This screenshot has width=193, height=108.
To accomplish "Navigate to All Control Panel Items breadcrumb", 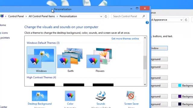I will point(42,16).
